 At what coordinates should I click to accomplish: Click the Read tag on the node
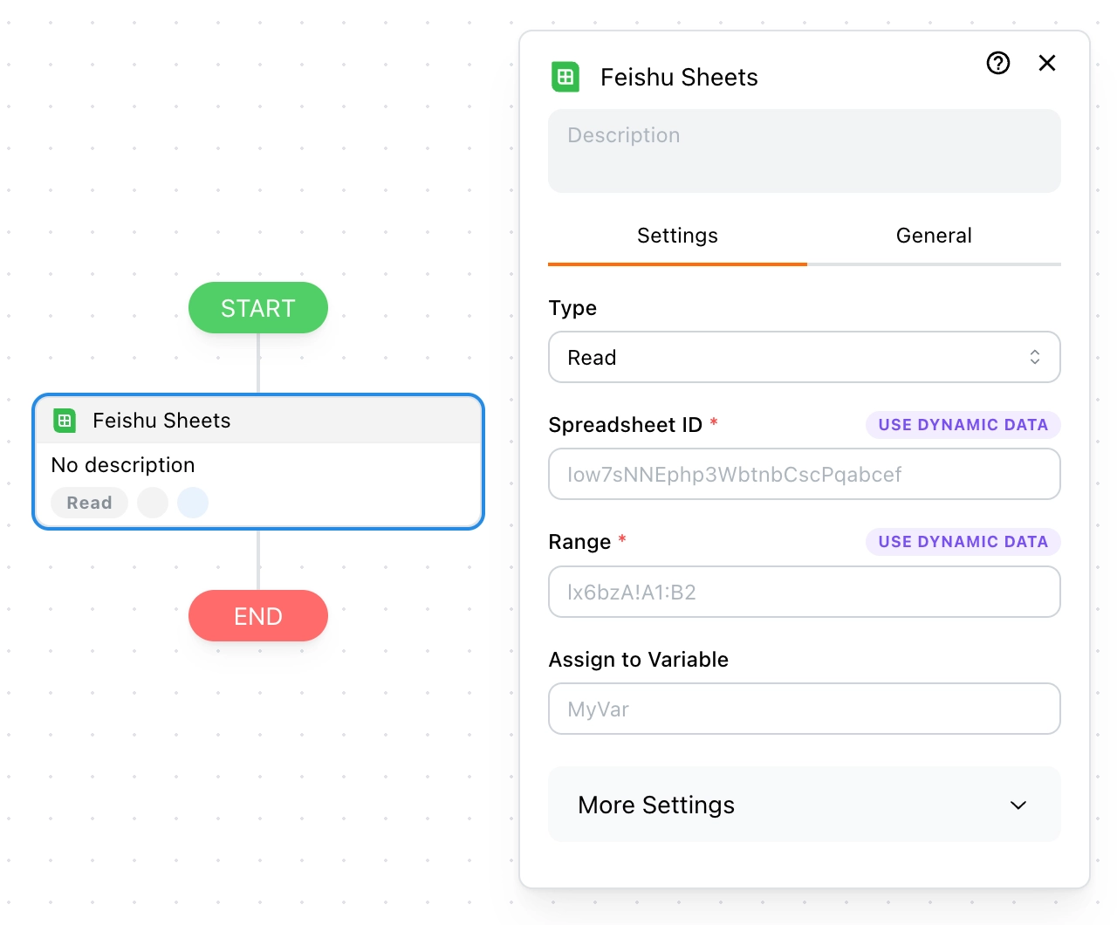click(89, 503)
